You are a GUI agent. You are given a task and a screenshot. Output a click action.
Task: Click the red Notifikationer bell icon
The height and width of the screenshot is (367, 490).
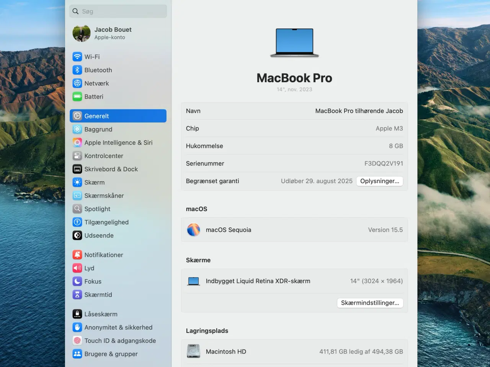tap(77, 255)
